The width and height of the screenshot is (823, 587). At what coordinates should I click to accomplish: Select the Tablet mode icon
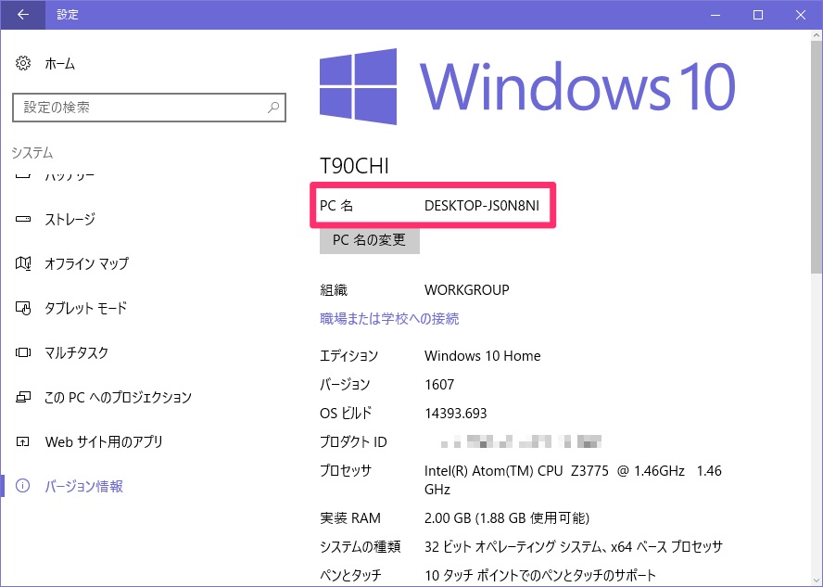pos(22,308)
